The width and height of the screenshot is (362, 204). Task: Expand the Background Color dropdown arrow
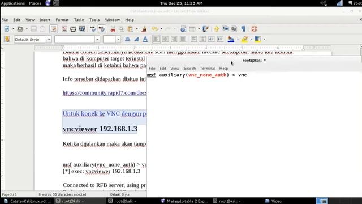click(265, 39)
